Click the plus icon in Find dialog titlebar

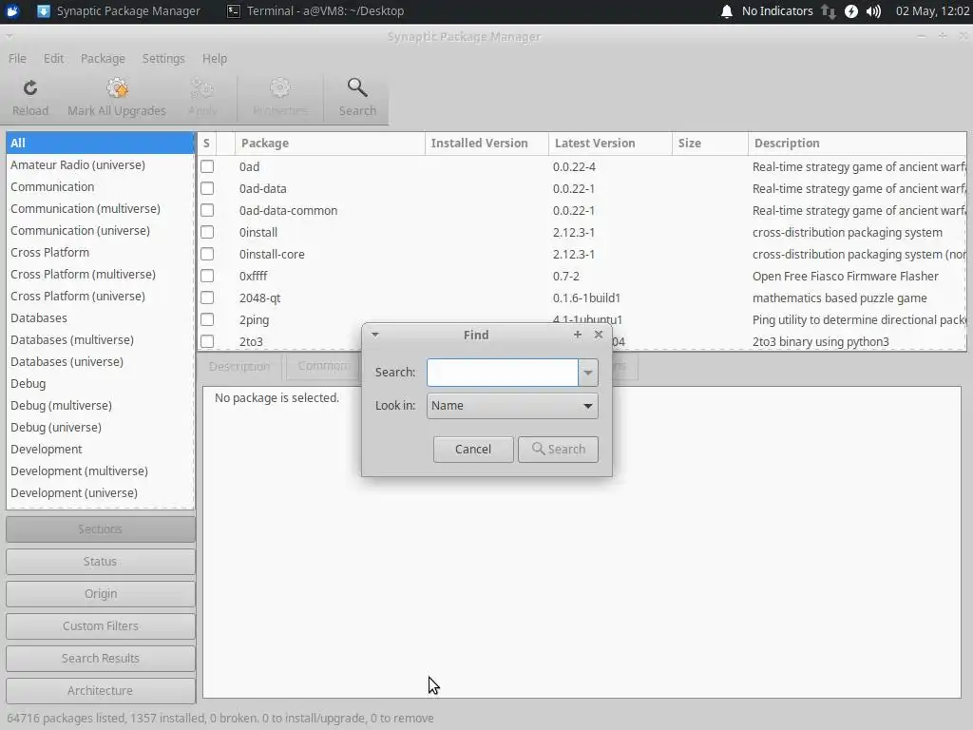click(577, 335)
